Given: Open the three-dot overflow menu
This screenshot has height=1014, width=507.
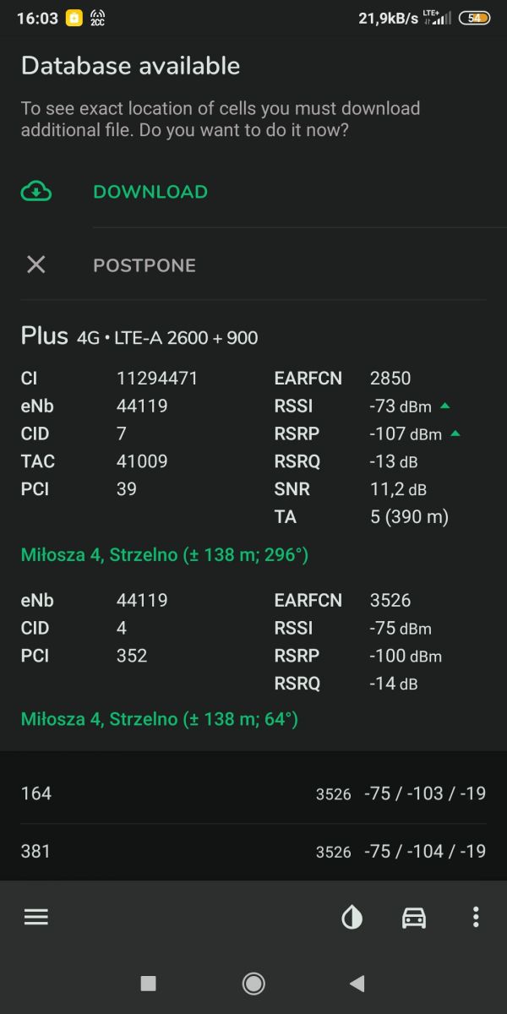Looking at the screenshot, I should 476,918.
